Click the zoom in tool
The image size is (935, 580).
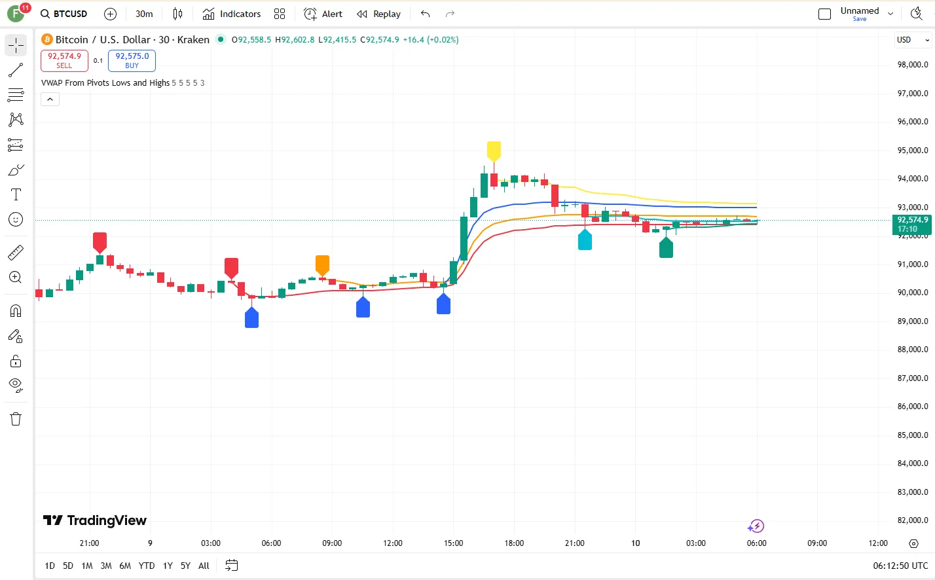click(16, 277)
